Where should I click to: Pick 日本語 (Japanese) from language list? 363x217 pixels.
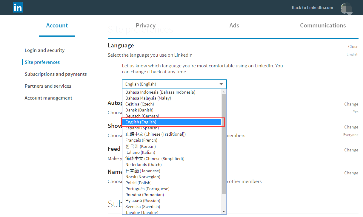(143, 171)
